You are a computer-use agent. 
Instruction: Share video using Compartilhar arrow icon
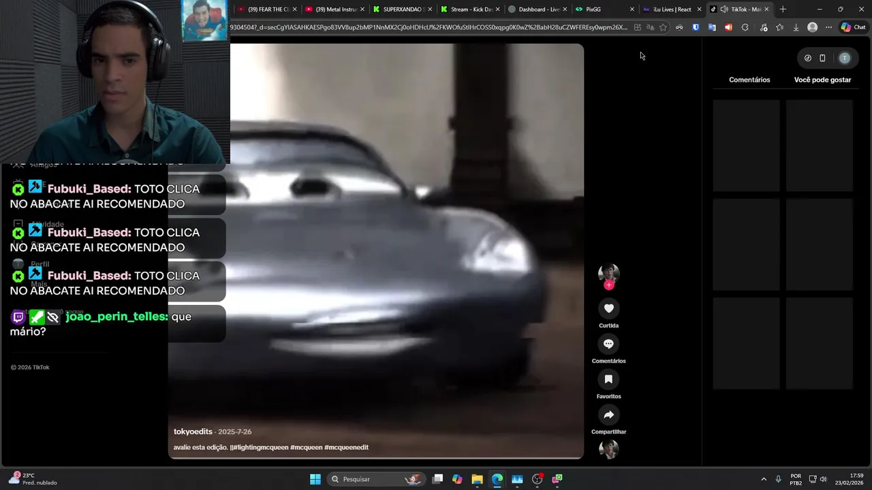[x=608, y=414]
